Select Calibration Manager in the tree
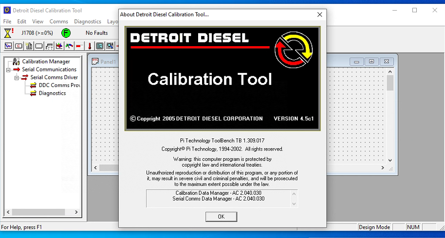This screenshot has height=238, width=445. click(x=46, y=61)
